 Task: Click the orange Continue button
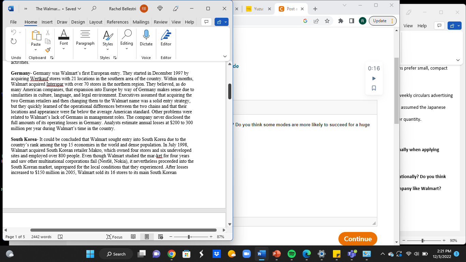tap(358, 239)
